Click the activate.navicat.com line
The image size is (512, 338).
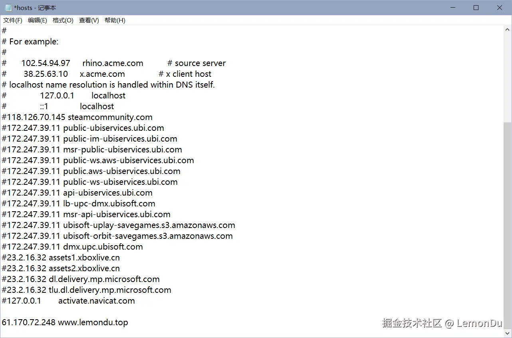(68, 301)
